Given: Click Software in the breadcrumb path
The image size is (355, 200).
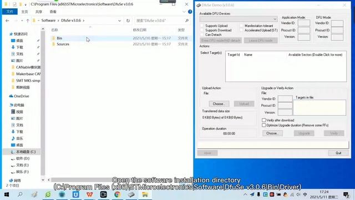Looking at the screenshot, I should 48,21.
